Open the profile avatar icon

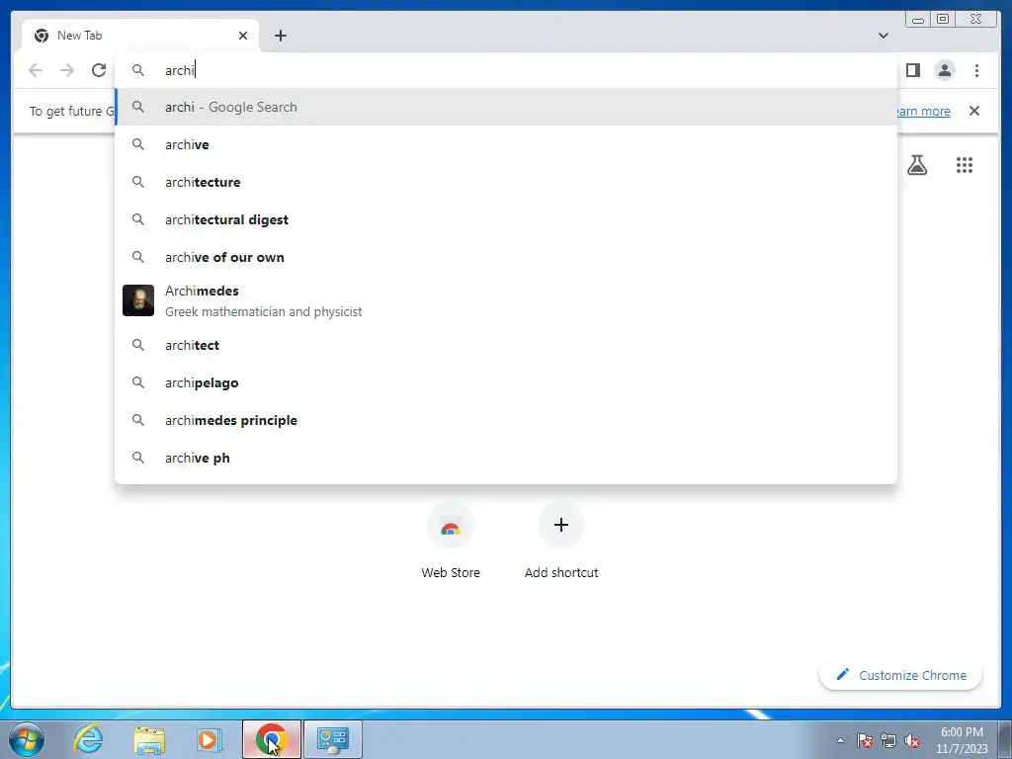(945, 70)
